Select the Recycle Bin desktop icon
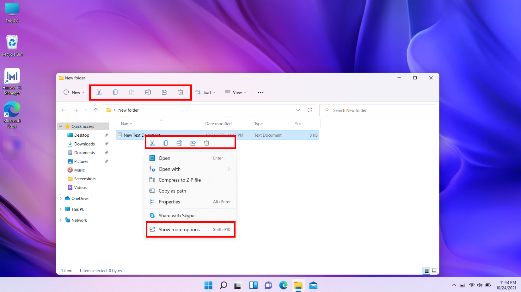The image size is (521, 292). pyautogui.click(x=12, y=46)
